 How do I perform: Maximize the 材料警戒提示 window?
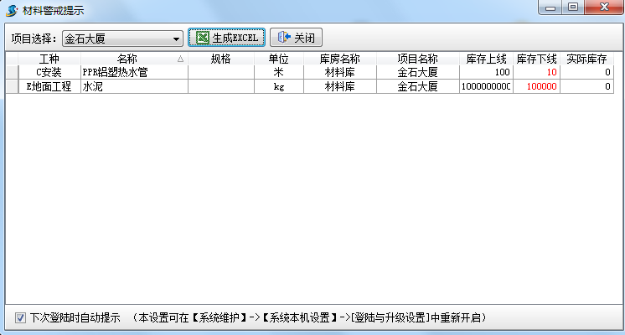point(574,8)
